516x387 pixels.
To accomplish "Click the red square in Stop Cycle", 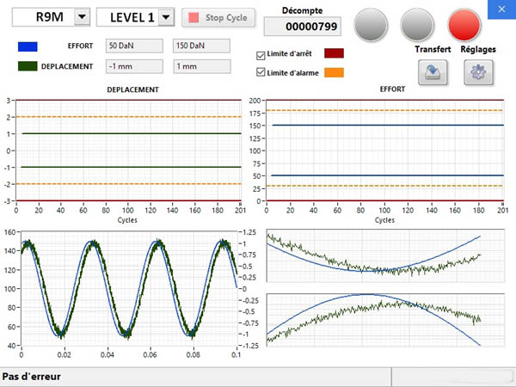I will 193,17.
